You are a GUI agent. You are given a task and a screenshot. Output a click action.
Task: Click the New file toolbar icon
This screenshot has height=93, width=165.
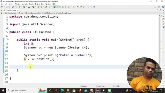[2, 7]
